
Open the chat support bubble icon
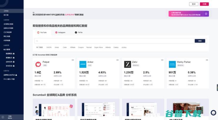coord(213,113)
